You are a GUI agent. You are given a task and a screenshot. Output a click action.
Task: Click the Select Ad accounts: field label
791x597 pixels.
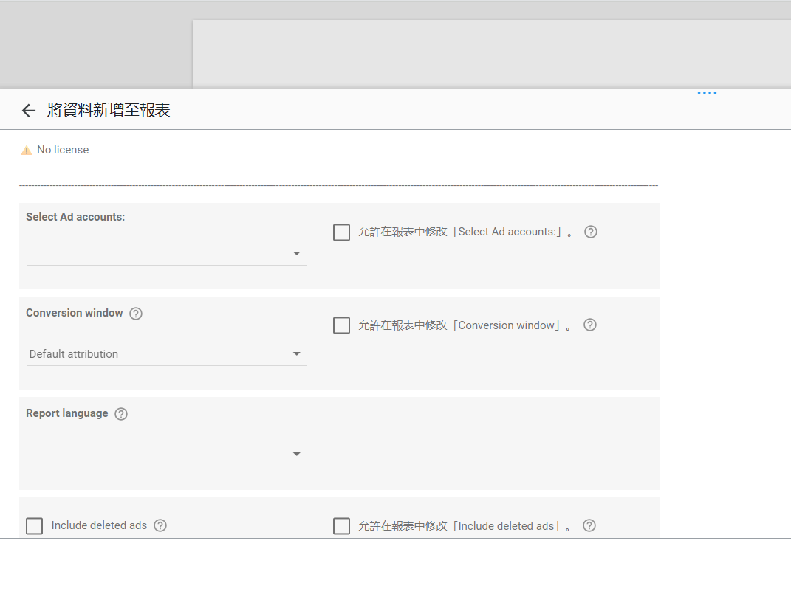(75, 217)
